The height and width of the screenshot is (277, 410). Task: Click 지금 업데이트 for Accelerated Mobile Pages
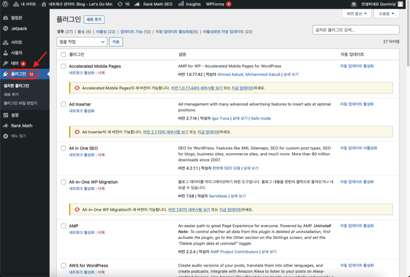click(x=242, y=88)
